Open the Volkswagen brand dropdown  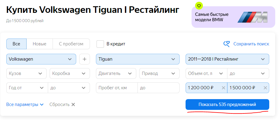tap(41, 59)
